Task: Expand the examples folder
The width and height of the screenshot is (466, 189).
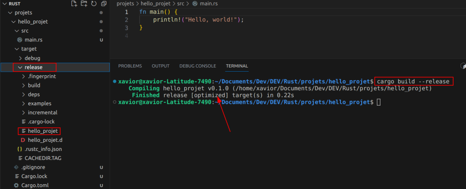Action: 24,103
